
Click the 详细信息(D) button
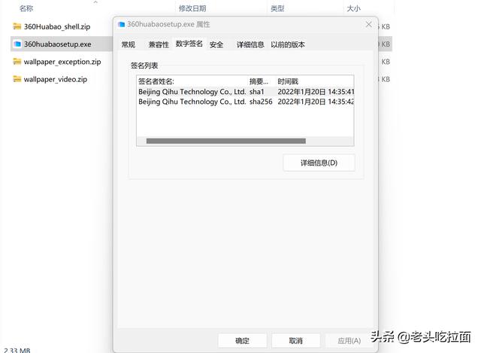click(x=319, y=163)
